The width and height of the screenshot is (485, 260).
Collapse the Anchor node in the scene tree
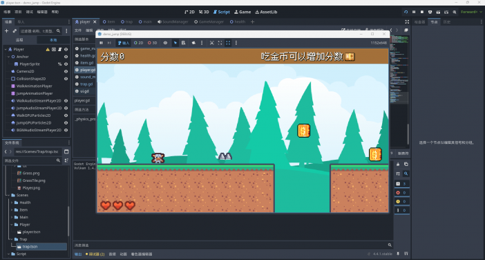pos(9,57)
